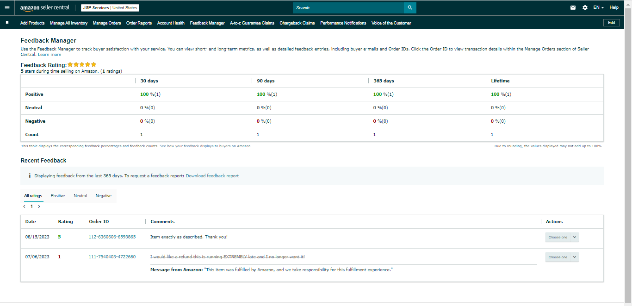This screenshot has height=306, width=632.
Task: Open A-to-z Guarantee Claims
Action: pos(252,23)
